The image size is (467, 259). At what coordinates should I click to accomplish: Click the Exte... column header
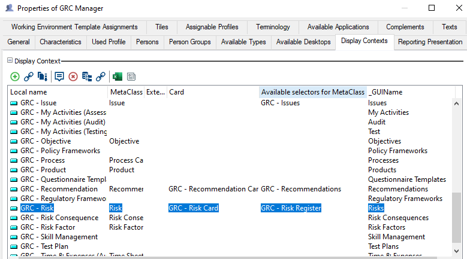click(155, 92)
